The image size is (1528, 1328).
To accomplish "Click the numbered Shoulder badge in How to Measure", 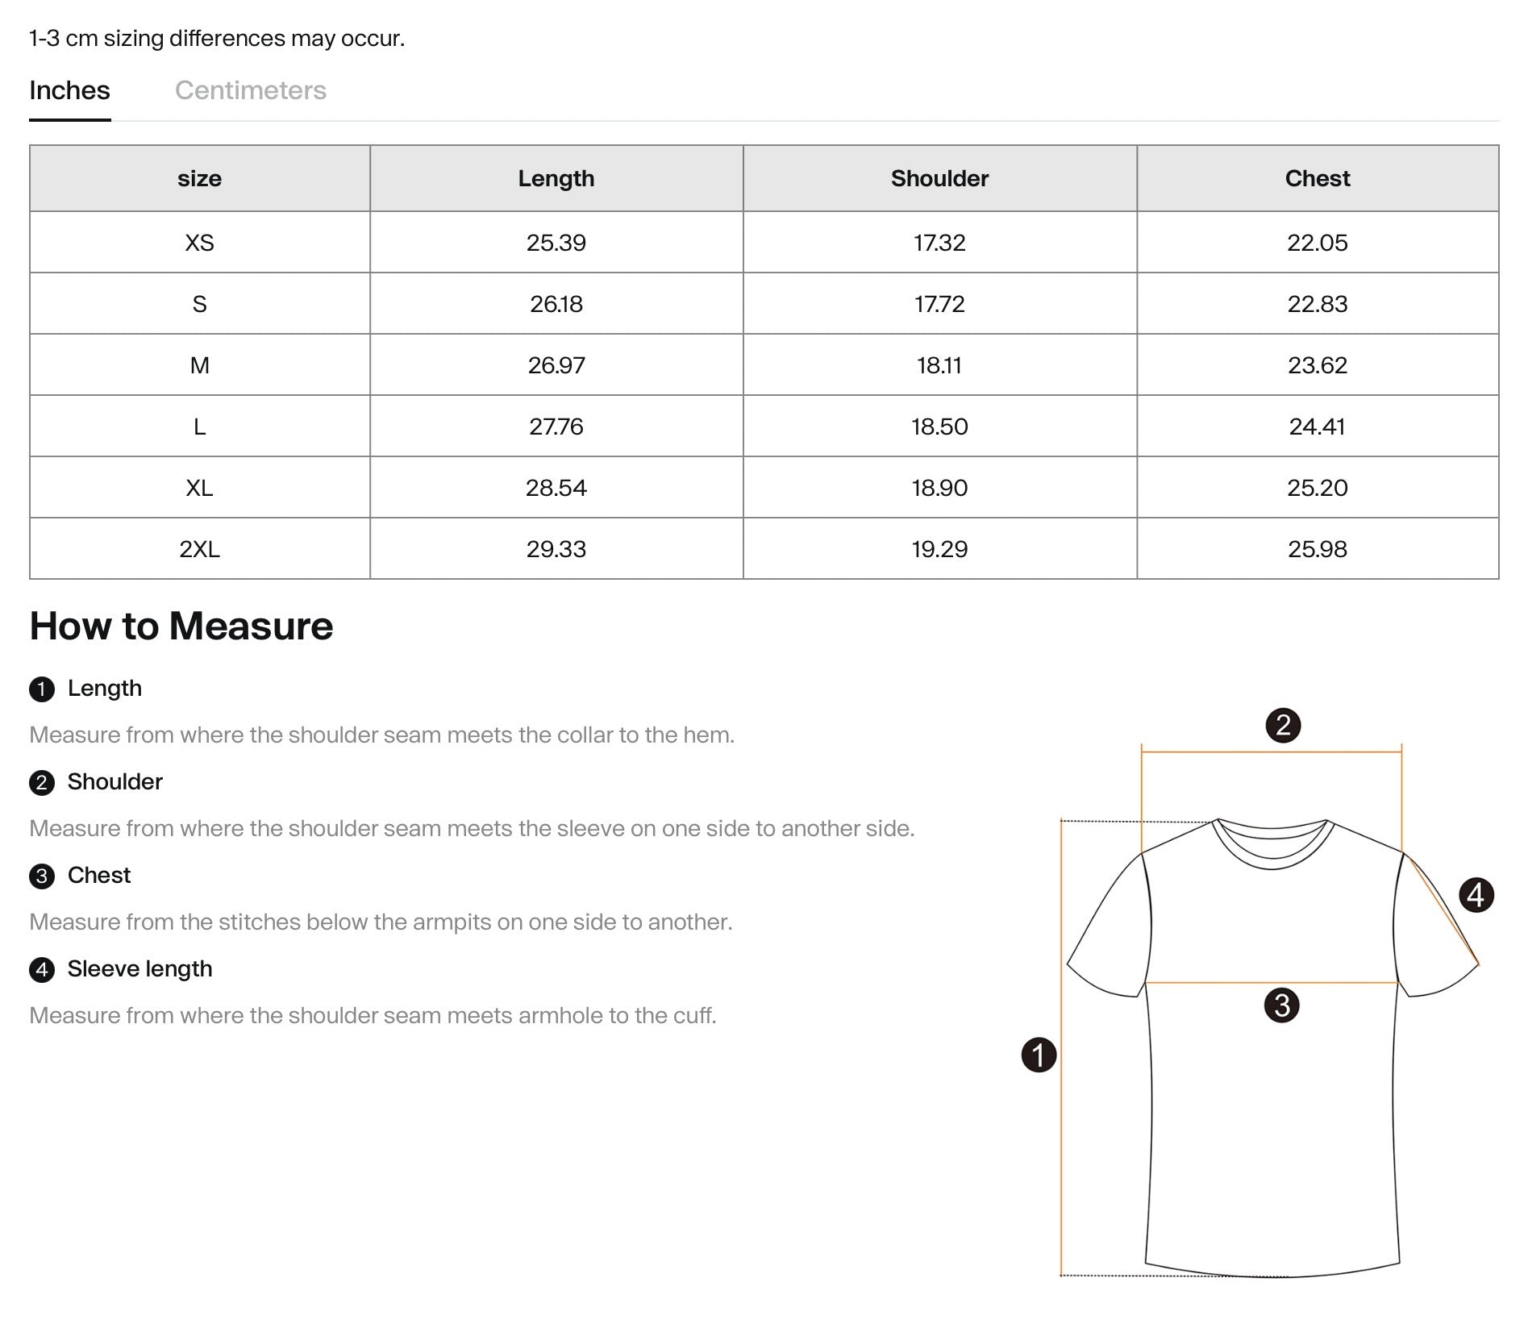I will 40,782.
